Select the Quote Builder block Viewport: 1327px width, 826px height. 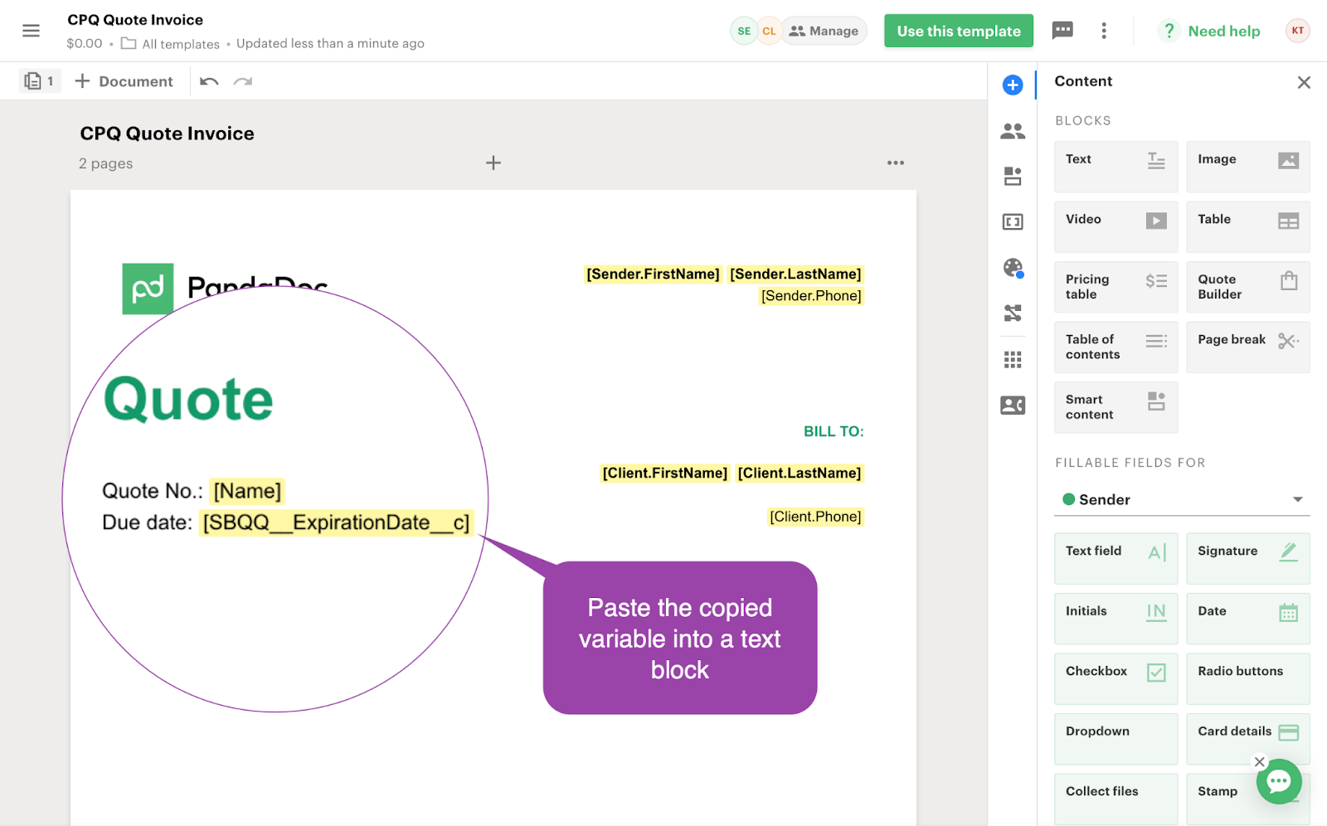click(1248, 287)
